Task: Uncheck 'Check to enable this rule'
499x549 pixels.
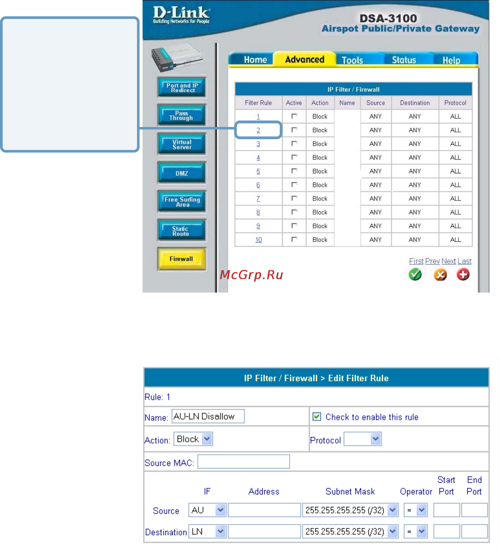Action: pos(317,417)
